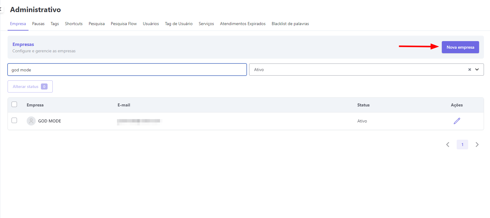The height and width of the screenshot is (218, 490).
Task: Open the Shortcuts tab
Action: [x=74, y=24]
